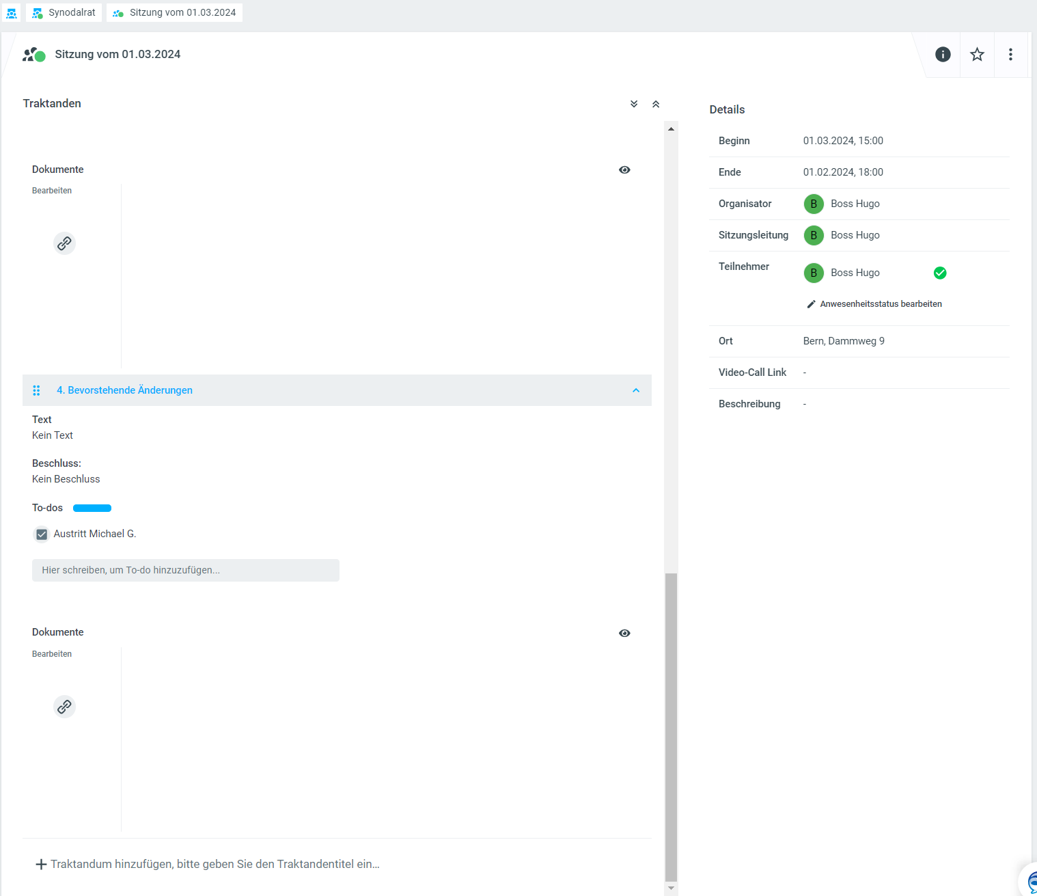The height and width of the screenshot is (896, 1037).
Task: Click green attendance checkmark for Boss Hugo
Action: pyautogui.click(x=940, y=273)
